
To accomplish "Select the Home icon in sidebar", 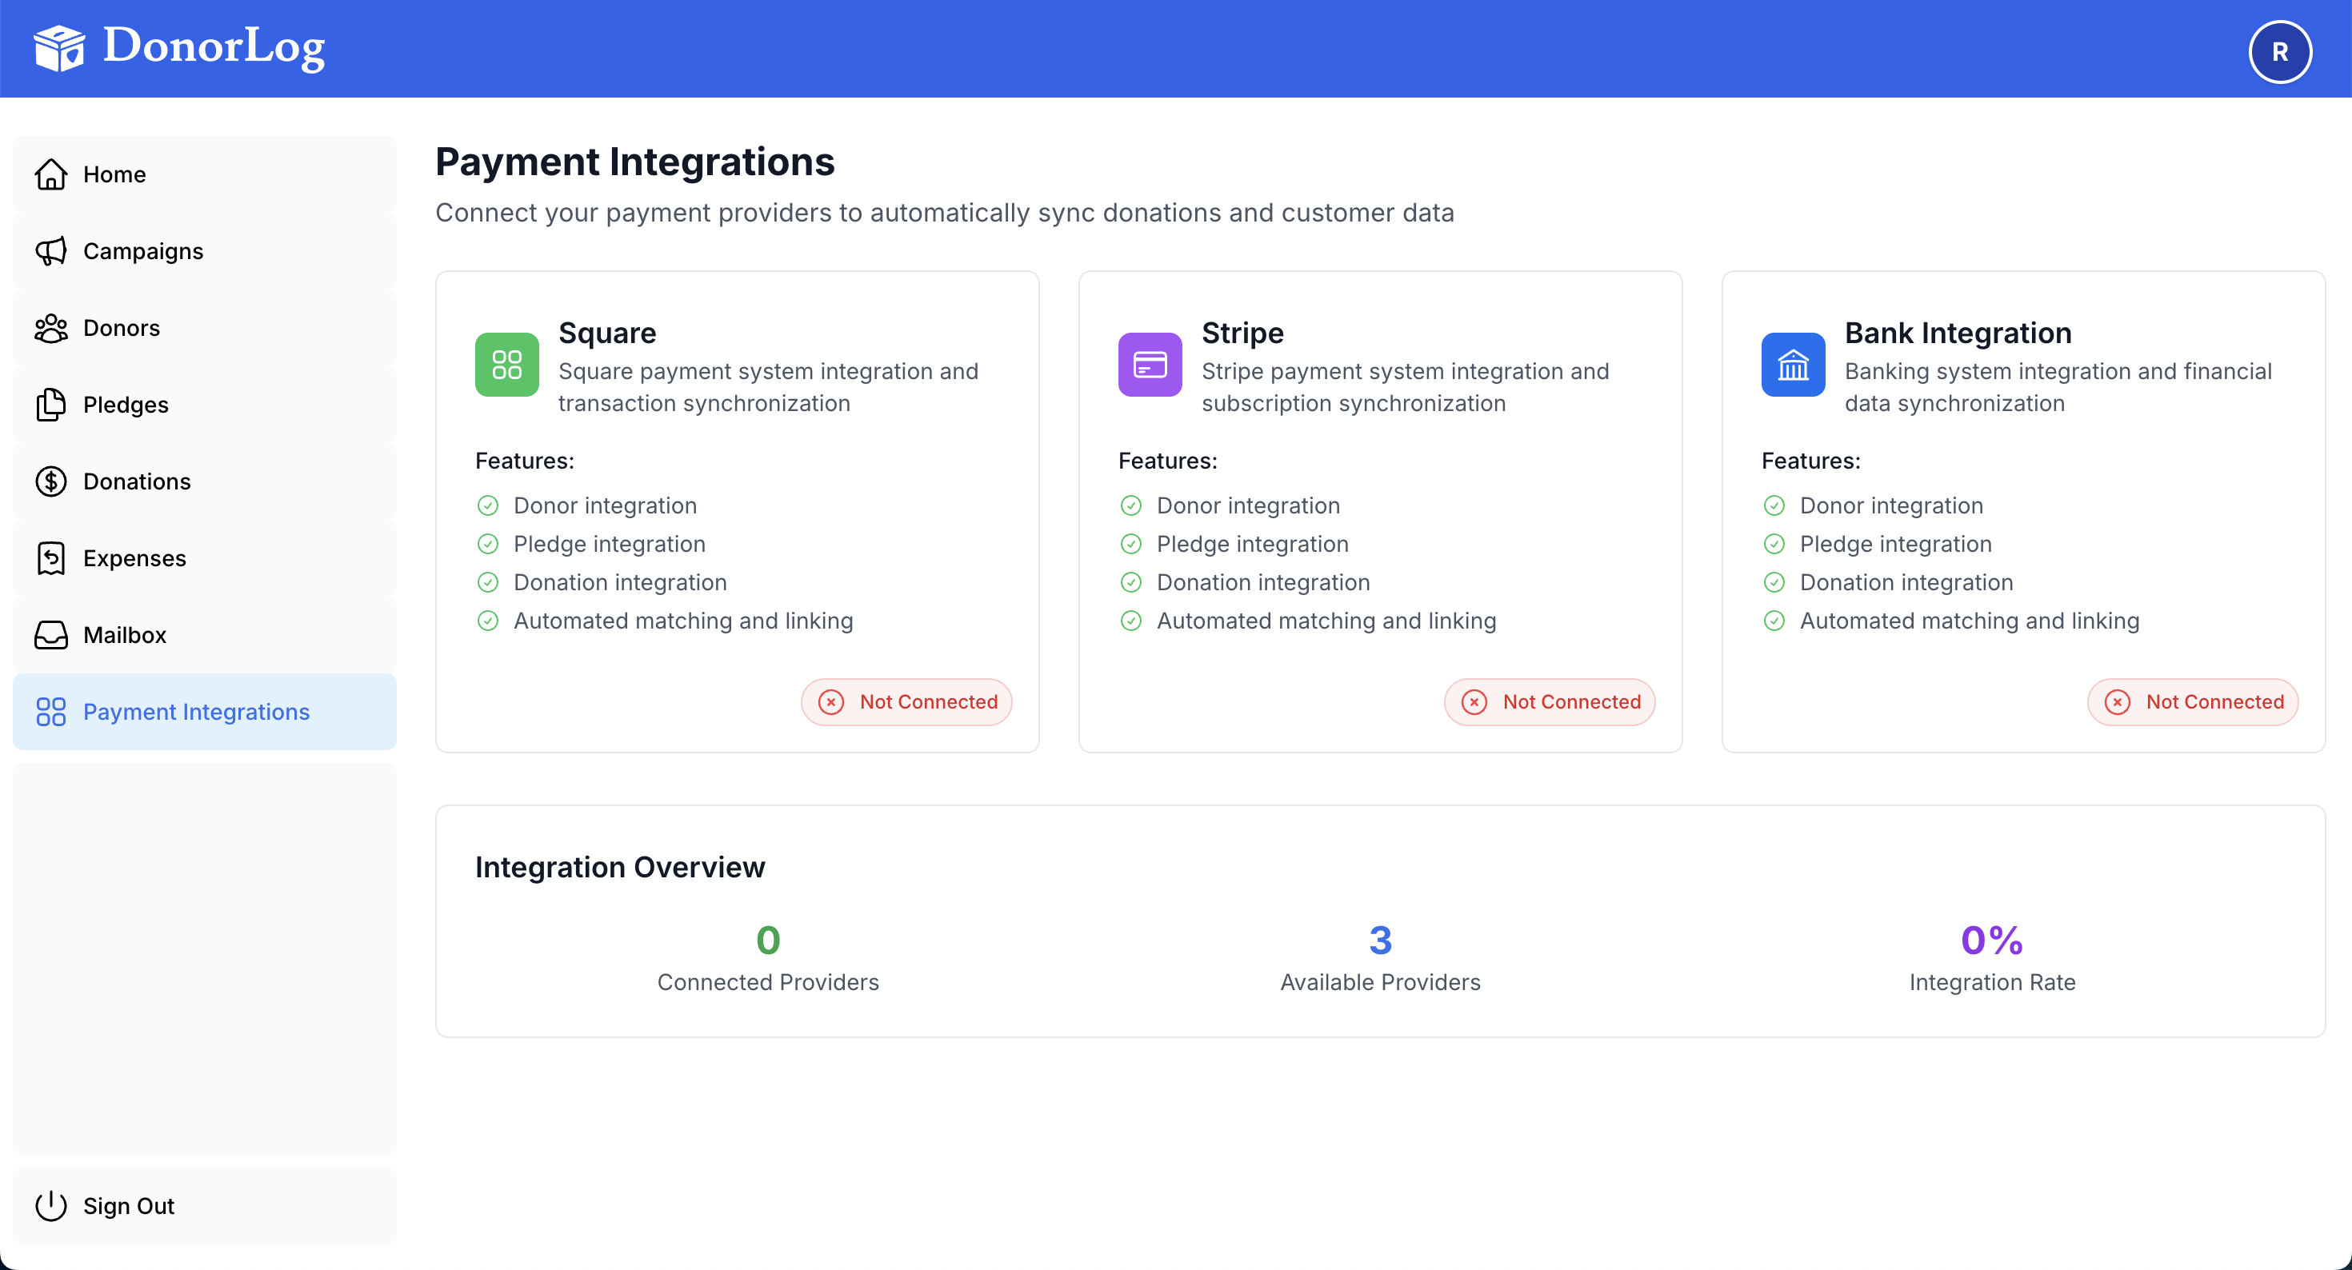I will click(x=51, y=174).
